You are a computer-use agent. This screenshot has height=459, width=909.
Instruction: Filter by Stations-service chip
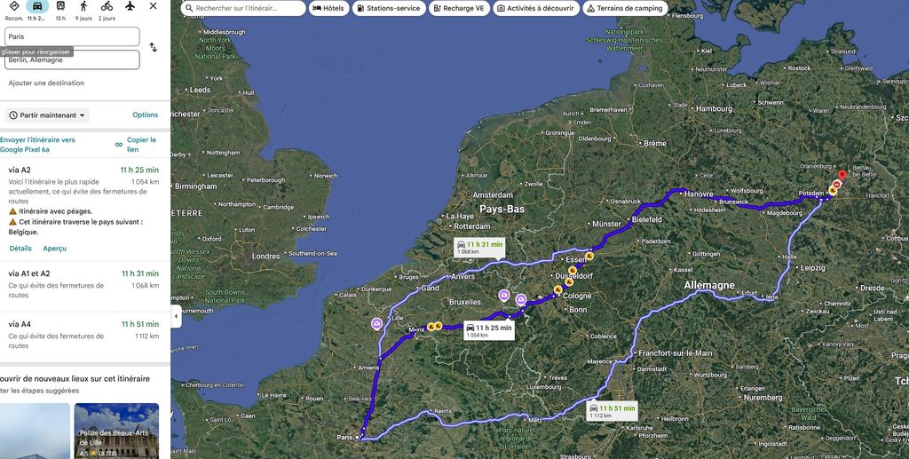click(x=389, y=8)
